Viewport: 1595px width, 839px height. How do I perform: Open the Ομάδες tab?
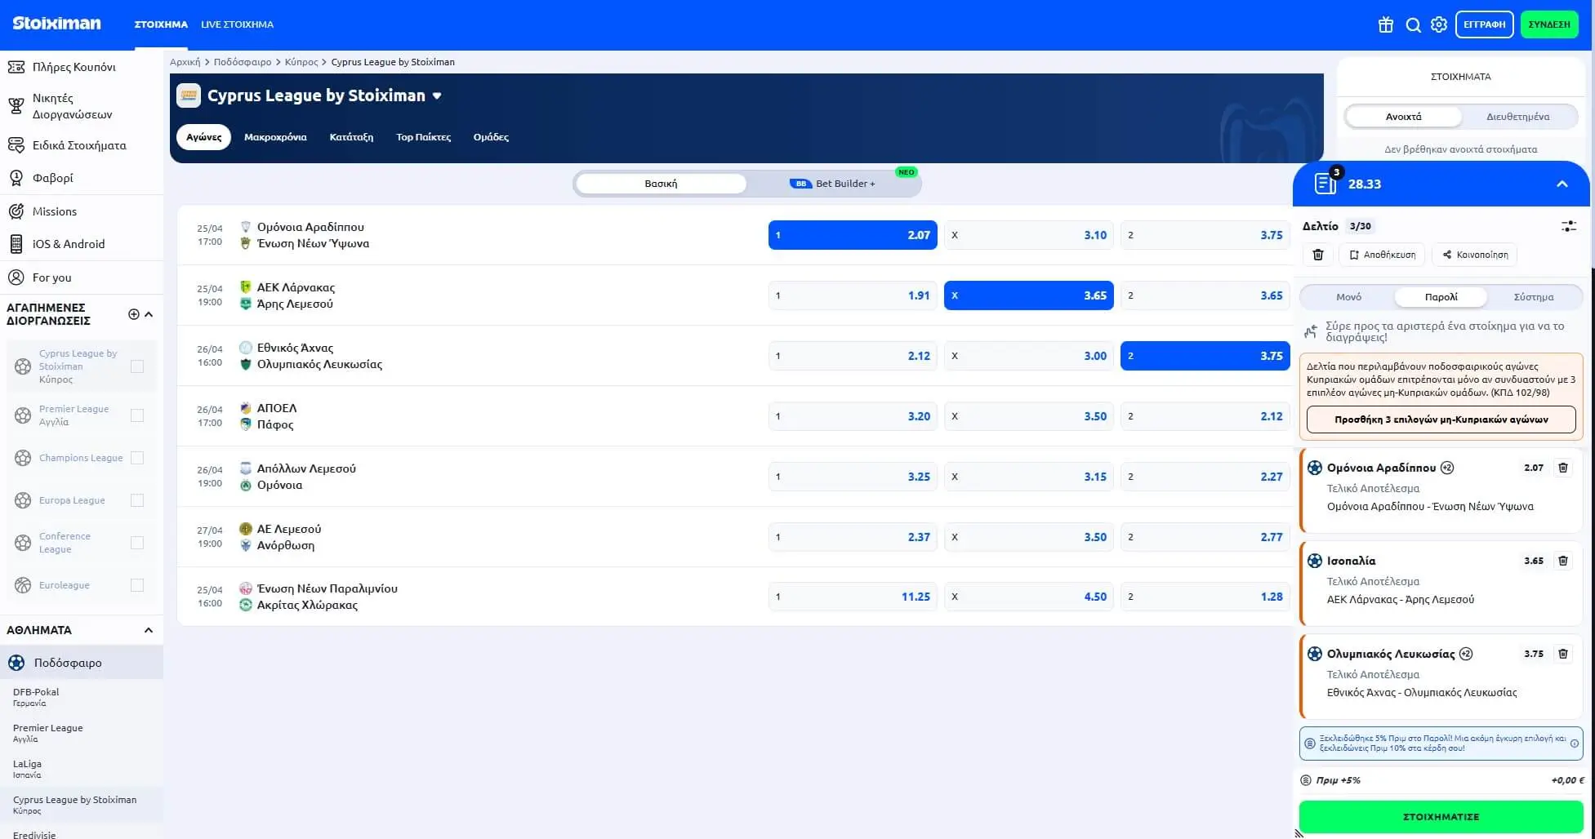click(x=491, y=137)
